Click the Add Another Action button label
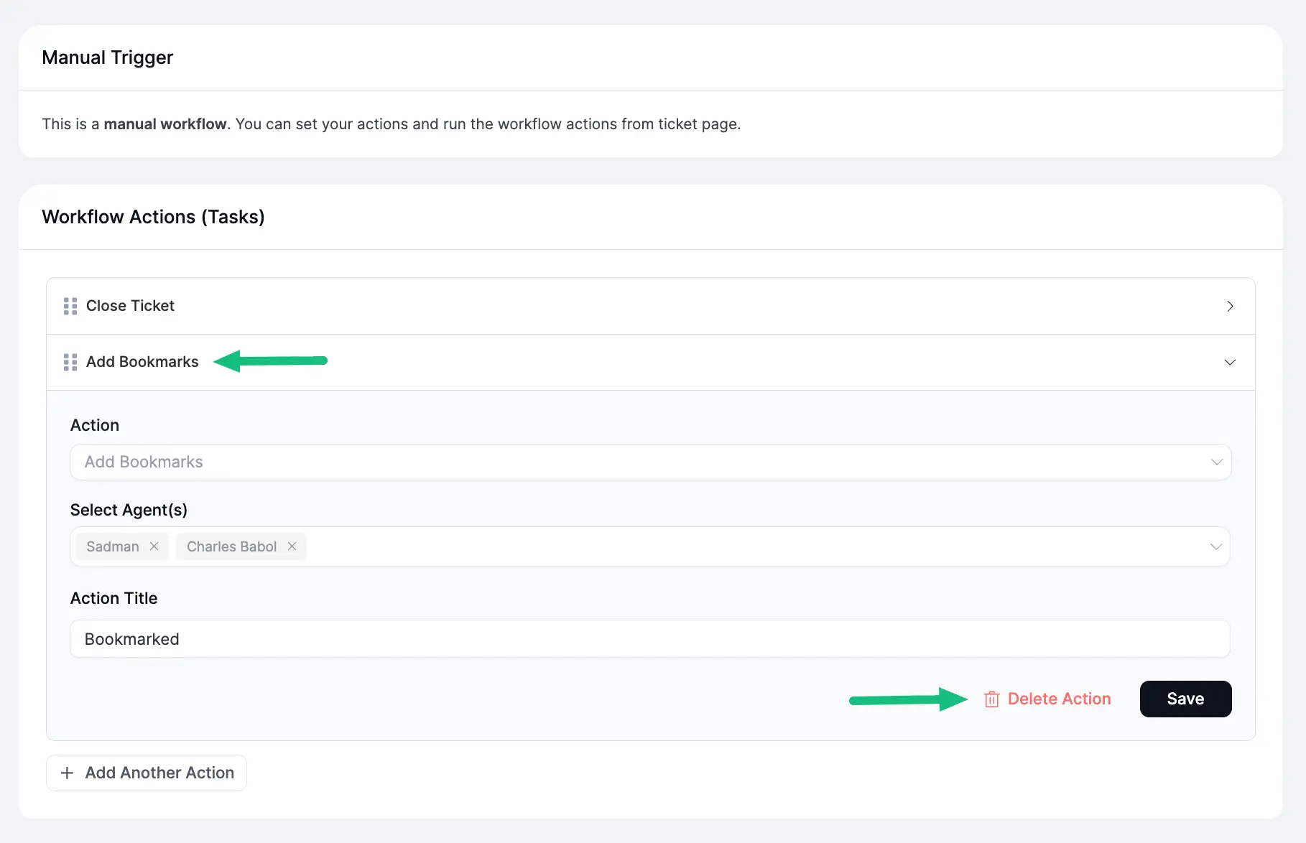 coord(159,773)
